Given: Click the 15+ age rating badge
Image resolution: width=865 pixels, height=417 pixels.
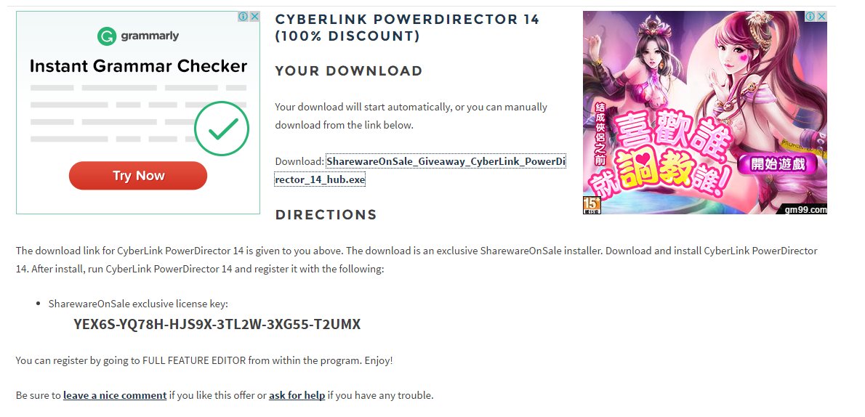Looking at the screenshot, I should click(592, 206).
